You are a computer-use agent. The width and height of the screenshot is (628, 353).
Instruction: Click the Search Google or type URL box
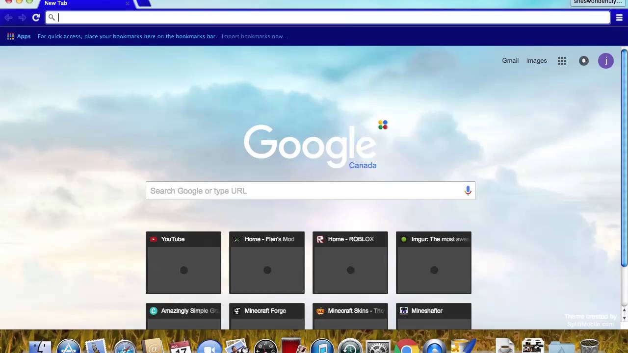[x=310, y=191]
